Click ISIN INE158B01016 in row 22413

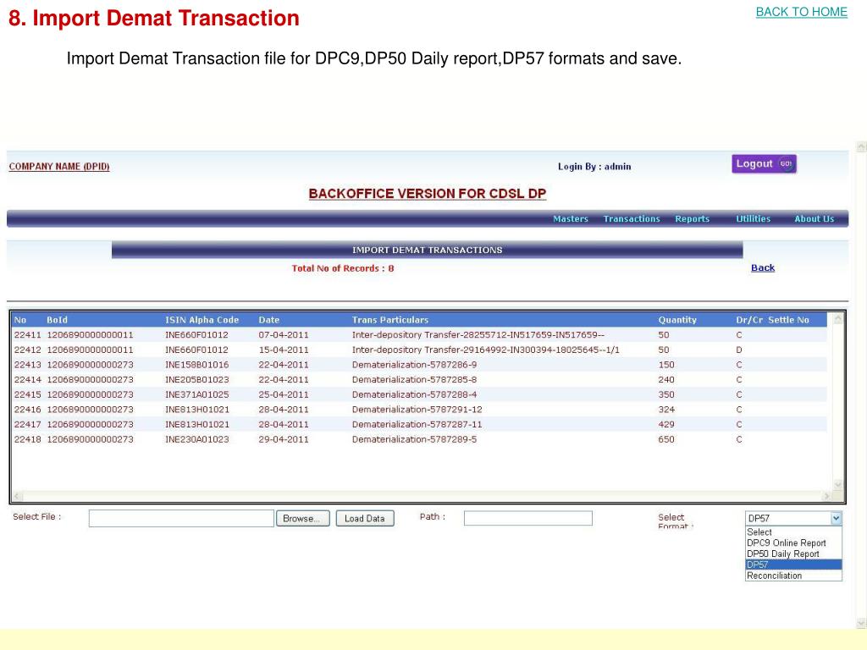click(196, 365)
